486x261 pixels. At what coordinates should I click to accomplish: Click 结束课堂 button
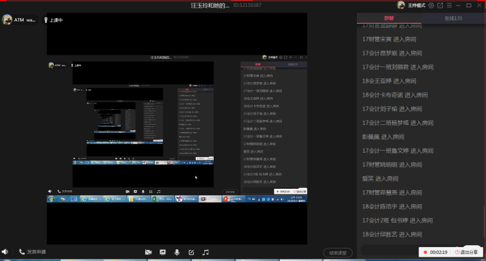[337, 253]
